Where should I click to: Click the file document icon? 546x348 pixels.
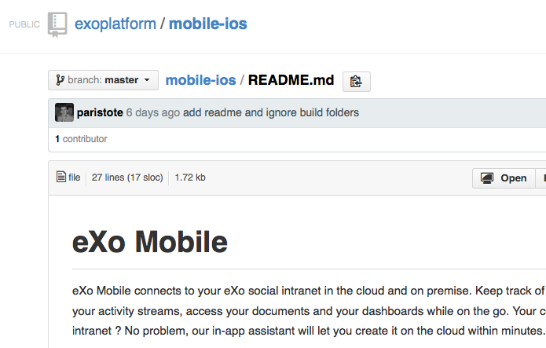[61, 177]
